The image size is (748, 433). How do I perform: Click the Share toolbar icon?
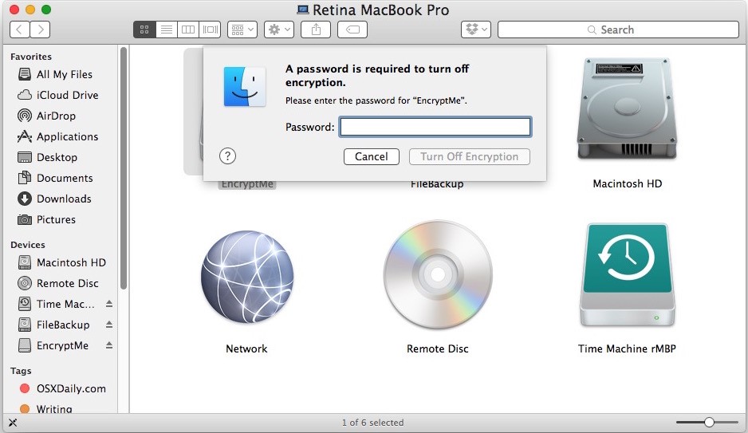pos(316,30)
